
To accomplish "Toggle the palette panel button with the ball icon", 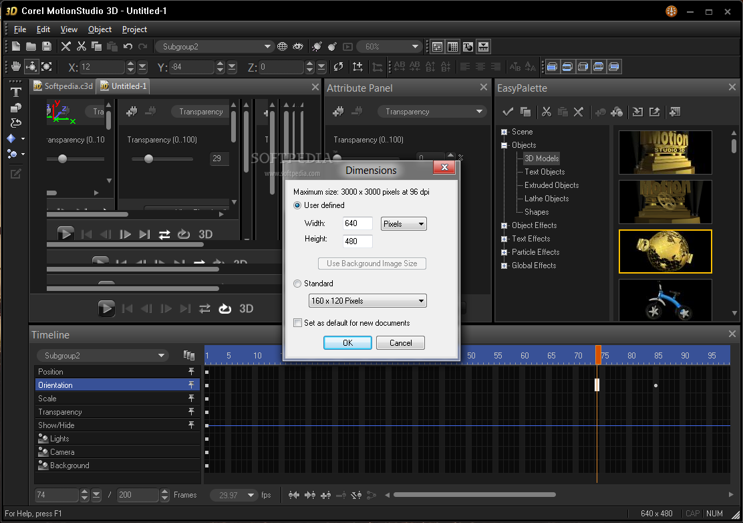I will pyautogui.click(x=468, y=46).
